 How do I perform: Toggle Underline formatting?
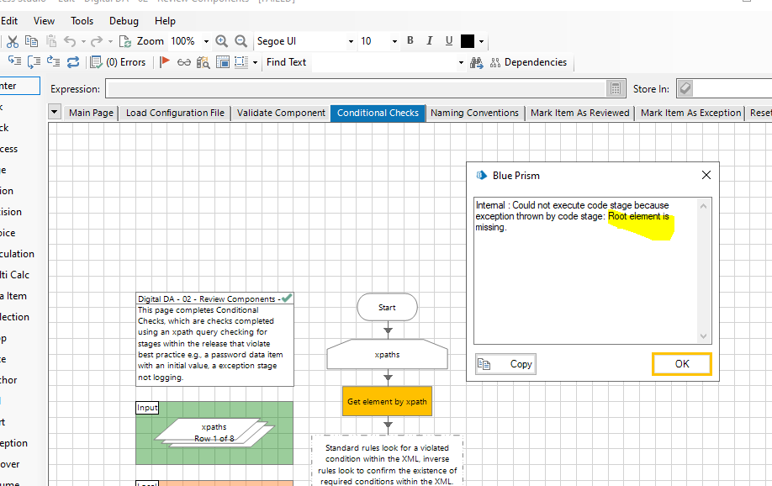click(449, 41)
